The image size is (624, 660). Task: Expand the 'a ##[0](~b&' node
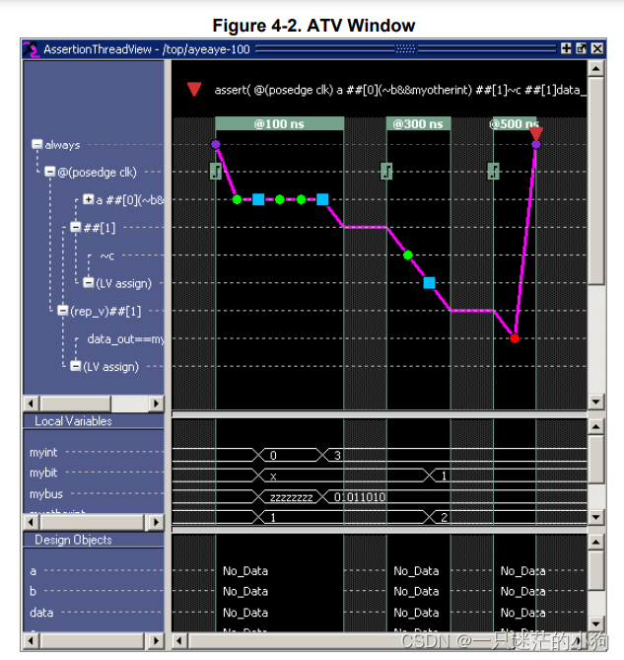pos(88,199)
